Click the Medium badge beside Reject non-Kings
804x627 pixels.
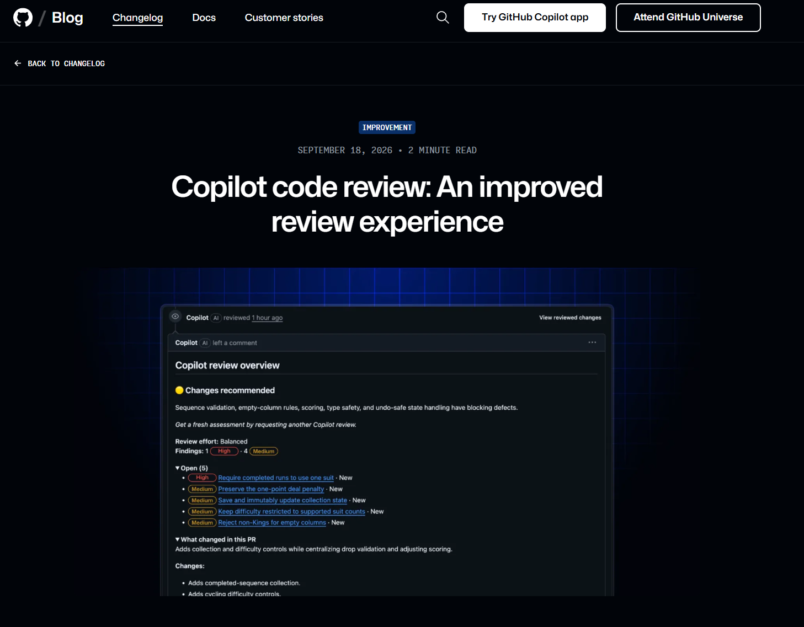202,523
